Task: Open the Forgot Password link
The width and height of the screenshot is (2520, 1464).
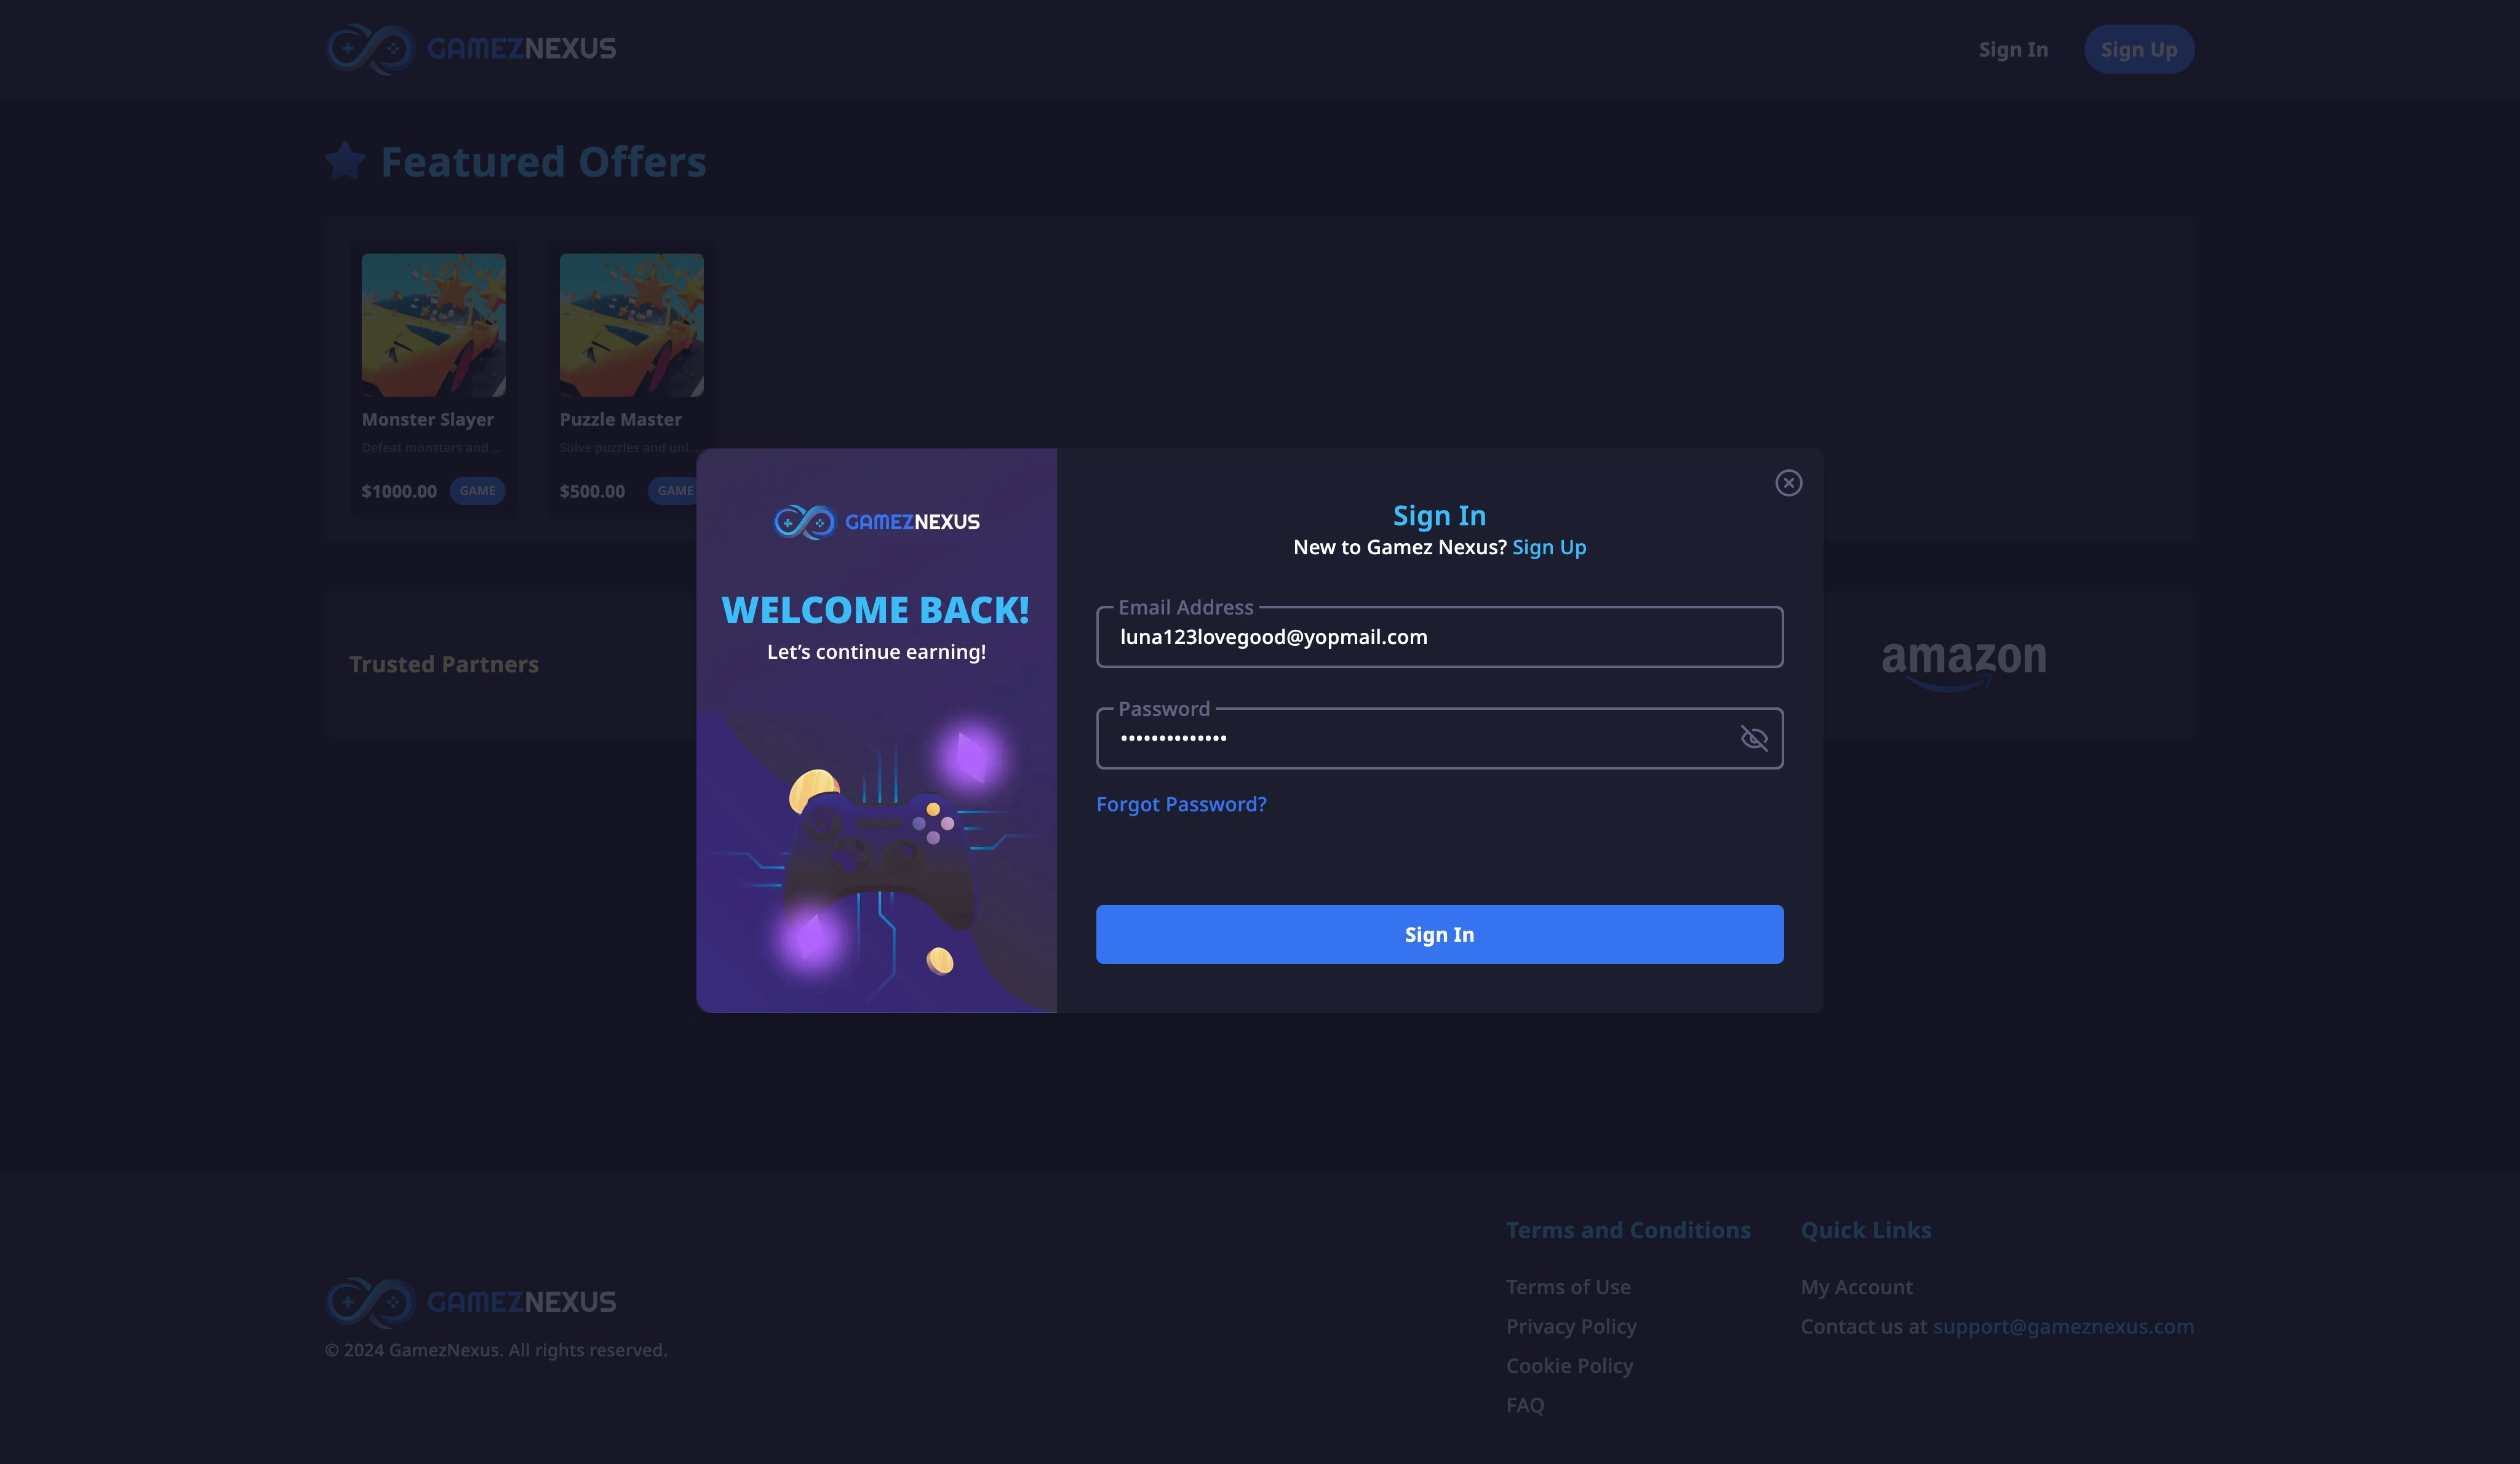Action: click(x=1181, y=804)
